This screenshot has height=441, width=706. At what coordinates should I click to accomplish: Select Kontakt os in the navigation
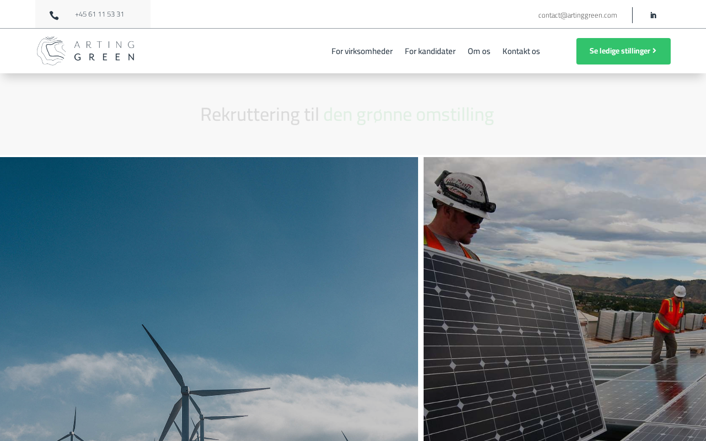pyautogui.click(x=521, y=51)
